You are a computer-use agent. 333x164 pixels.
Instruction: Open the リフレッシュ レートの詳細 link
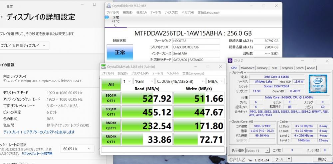point(37,153)
